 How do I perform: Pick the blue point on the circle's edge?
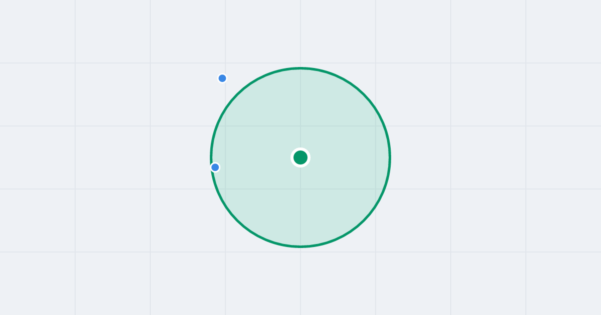tap(215, 167)
